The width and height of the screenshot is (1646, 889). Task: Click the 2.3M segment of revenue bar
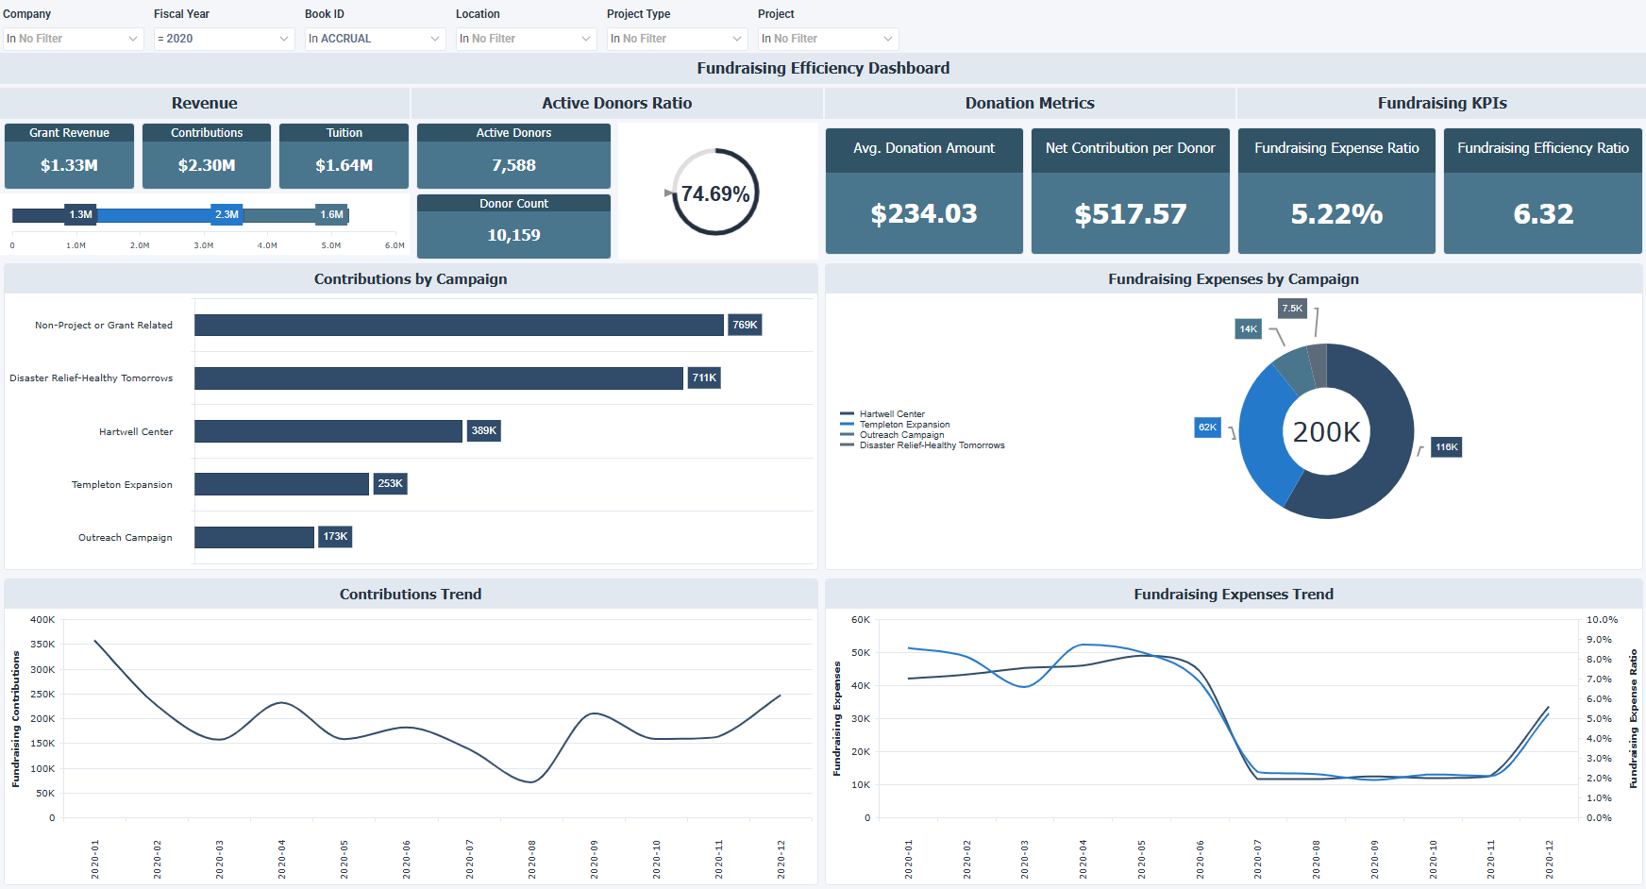pyautogui.click(x=170, y=215)
